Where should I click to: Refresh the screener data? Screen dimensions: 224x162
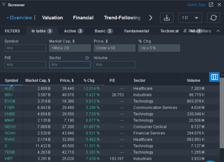(214, 18)
